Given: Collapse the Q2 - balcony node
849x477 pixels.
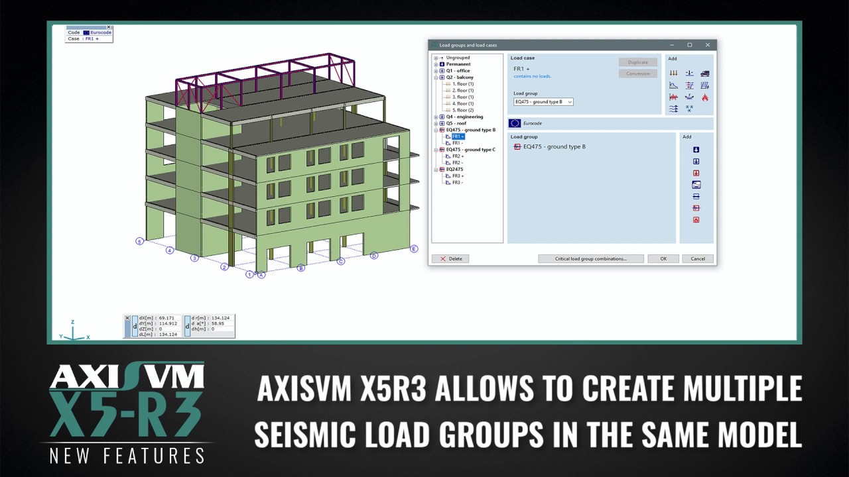Looking at the screenshot, I should 436,78.
